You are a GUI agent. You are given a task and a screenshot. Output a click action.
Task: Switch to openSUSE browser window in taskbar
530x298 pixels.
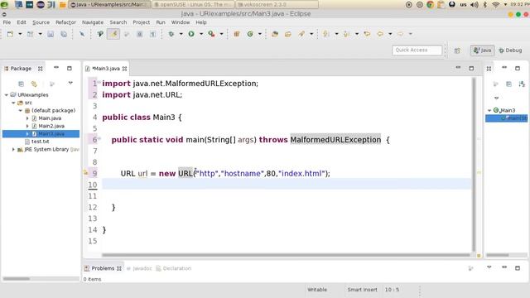pos(193,5)
